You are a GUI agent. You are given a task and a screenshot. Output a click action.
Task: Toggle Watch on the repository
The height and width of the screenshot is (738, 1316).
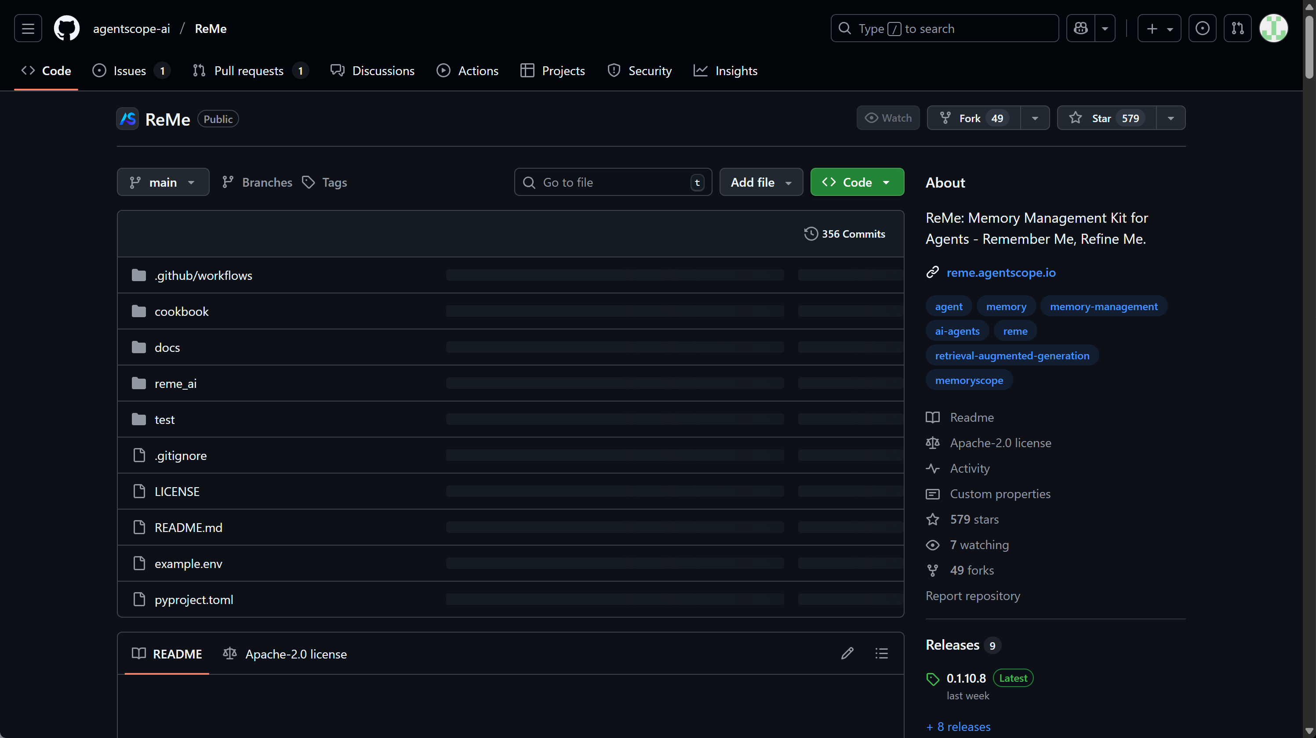[x=888, y=119]
